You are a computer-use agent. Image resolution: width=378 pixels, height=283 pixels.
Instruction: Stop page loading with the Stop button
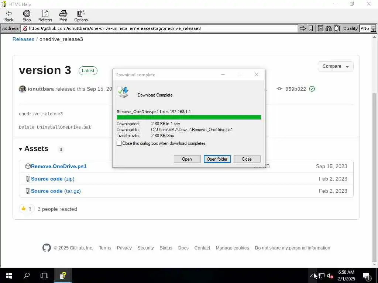click(x=27, y=16)
